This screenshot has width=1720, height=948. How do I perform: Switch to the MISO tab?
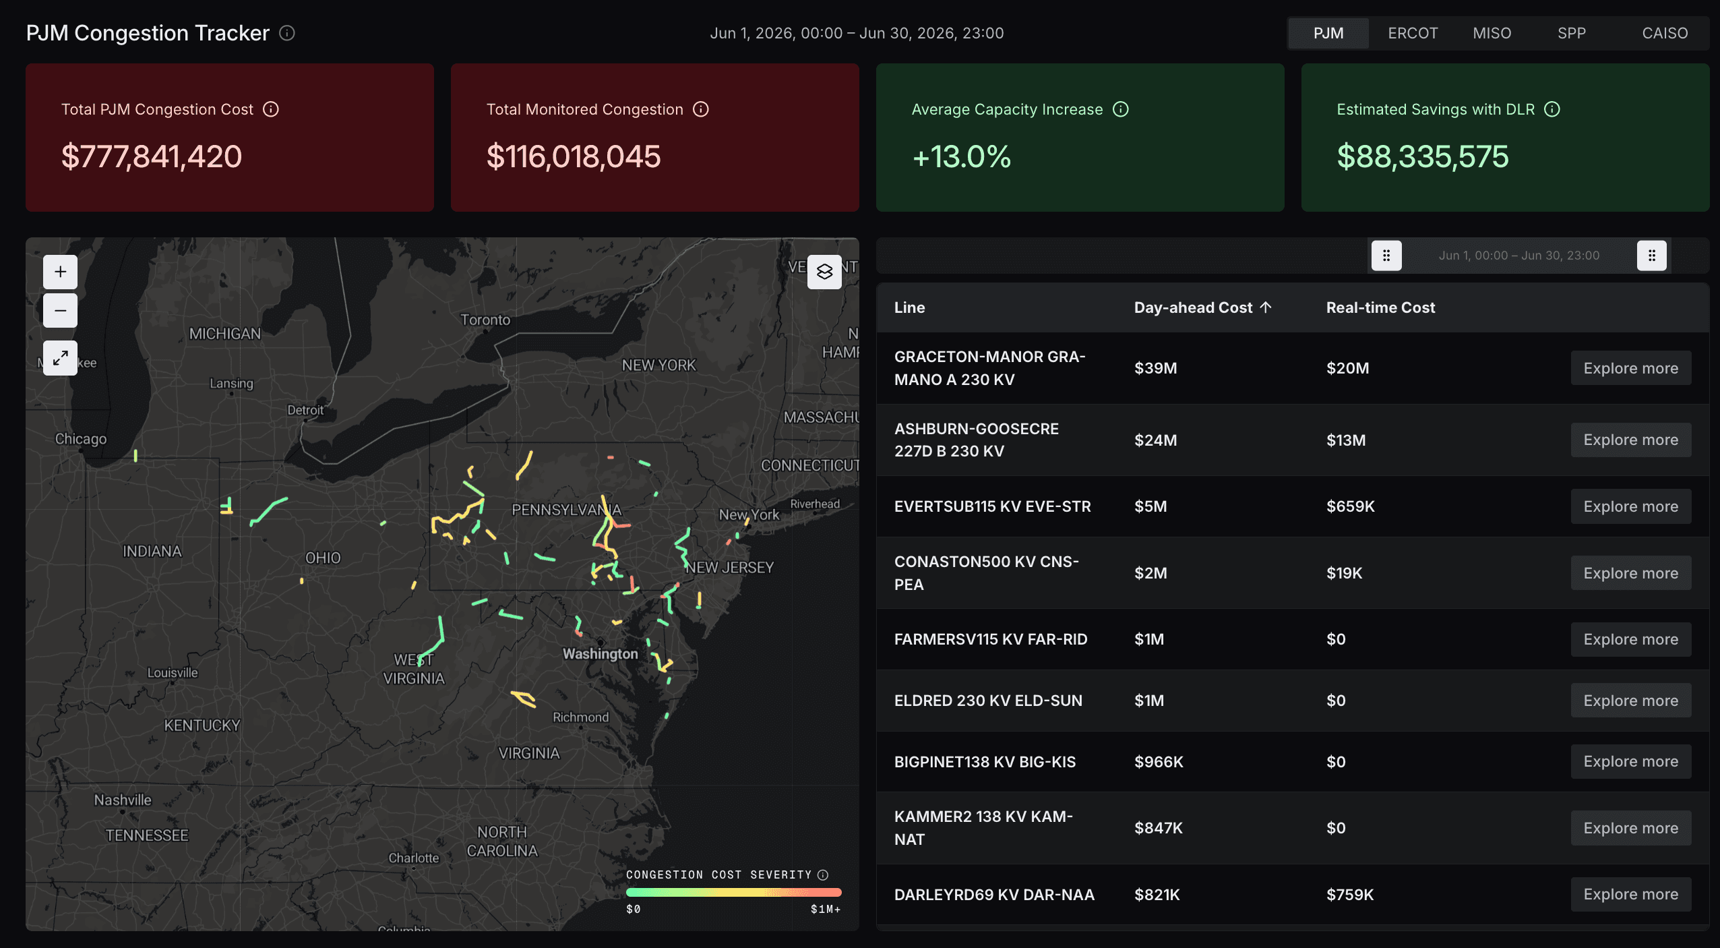(x=1492, y=33)
